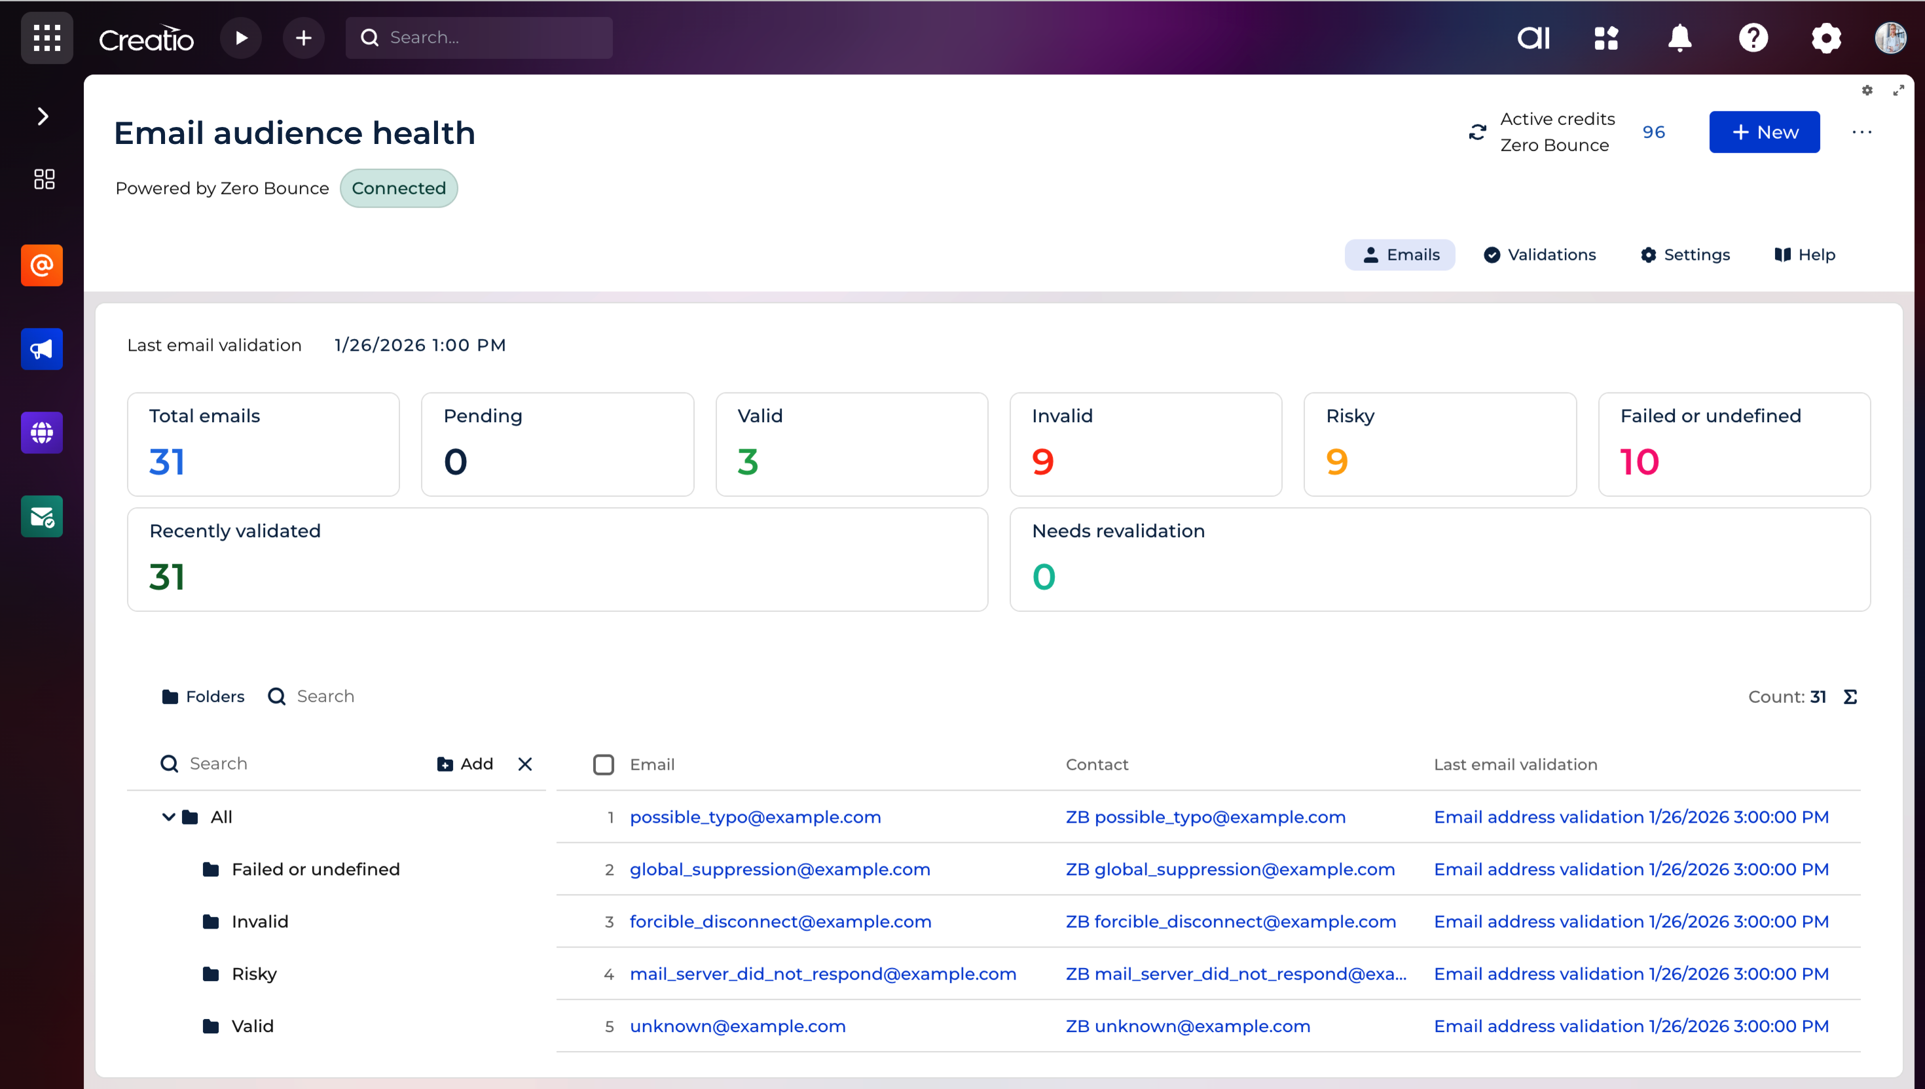Toggle the Folders panel button

point(204,696)
